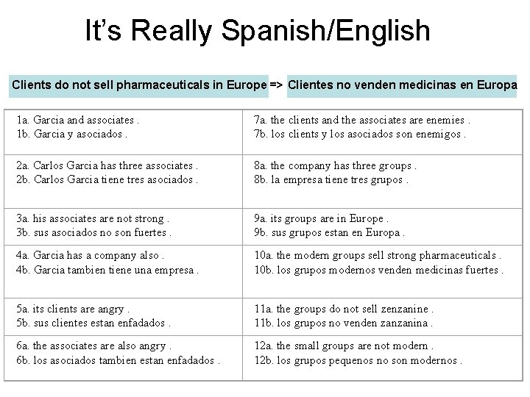Viewport: 530px width, 397px height.
Task: Select the English sentence about pharmaceuticals in Europe
Action: 139,85
